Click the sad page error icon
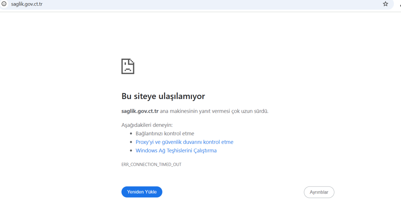Viewport: 401px width, 221px height. coord(128,66)
